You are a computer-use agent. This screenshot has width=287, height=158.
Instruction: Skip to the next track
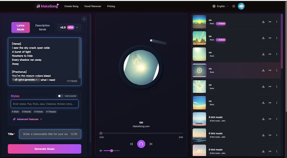tap(151, 144)
